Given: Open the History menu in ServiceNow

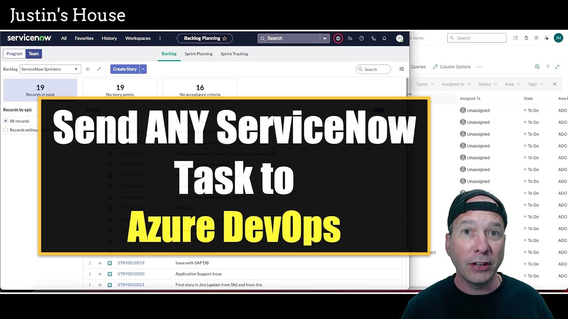Looking at the screenshot, I should [109, 39].
